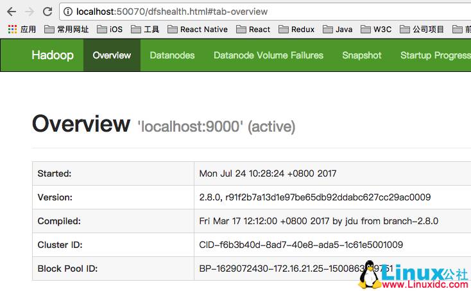Open the Java bookmark folder
The image size is (471, 291).
pos(338,30)
